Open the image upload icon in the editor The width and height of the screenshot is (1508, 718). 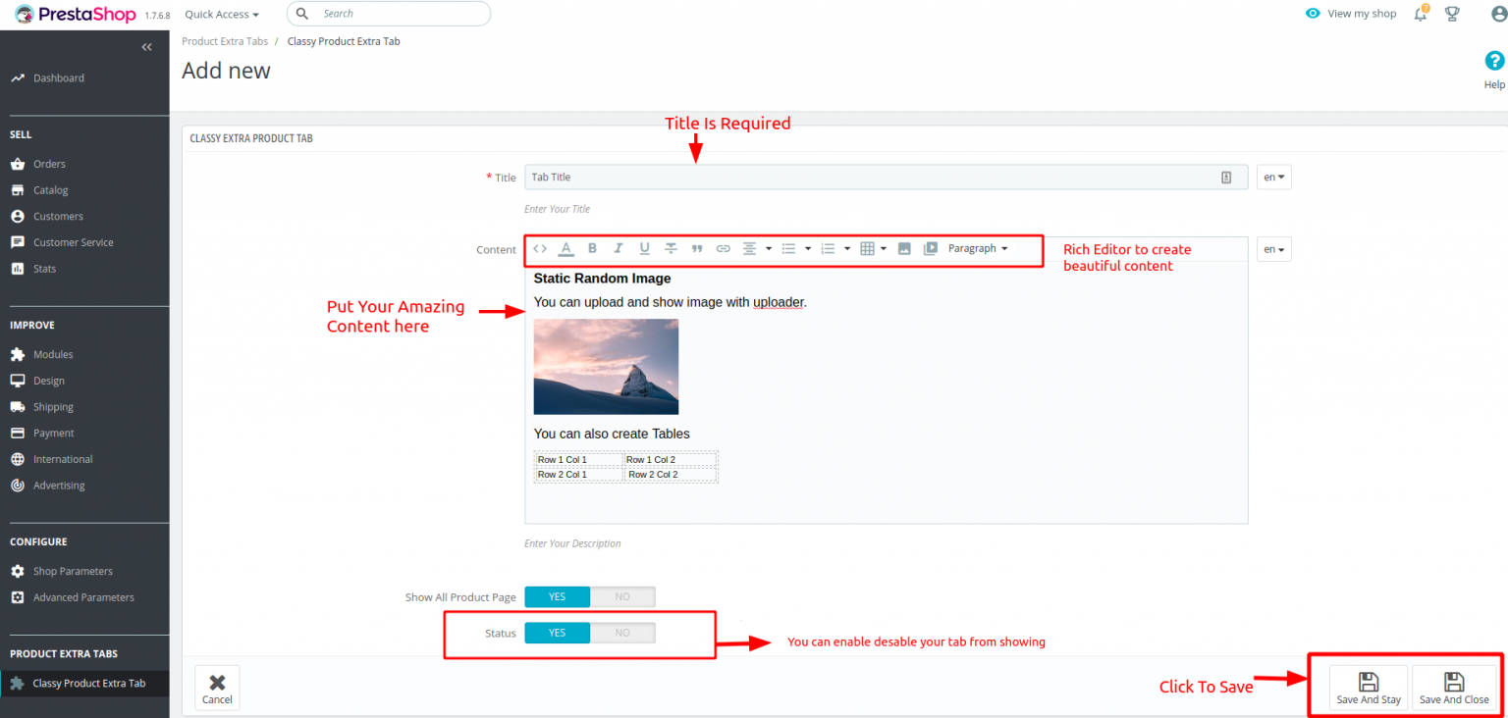(x=904, y=248)
